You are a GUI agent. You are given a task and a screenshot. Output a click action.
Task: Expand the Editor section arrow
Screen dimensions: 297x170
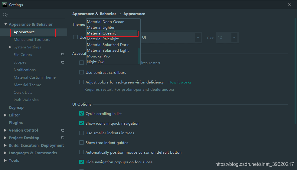5,115
